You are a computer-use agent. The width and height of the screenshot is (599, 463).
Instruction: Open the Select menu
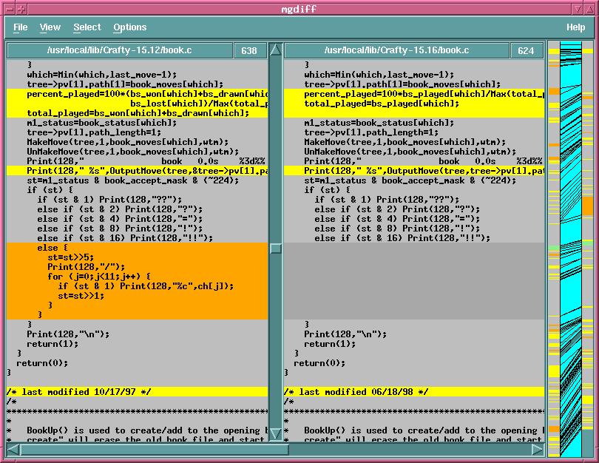87,27
